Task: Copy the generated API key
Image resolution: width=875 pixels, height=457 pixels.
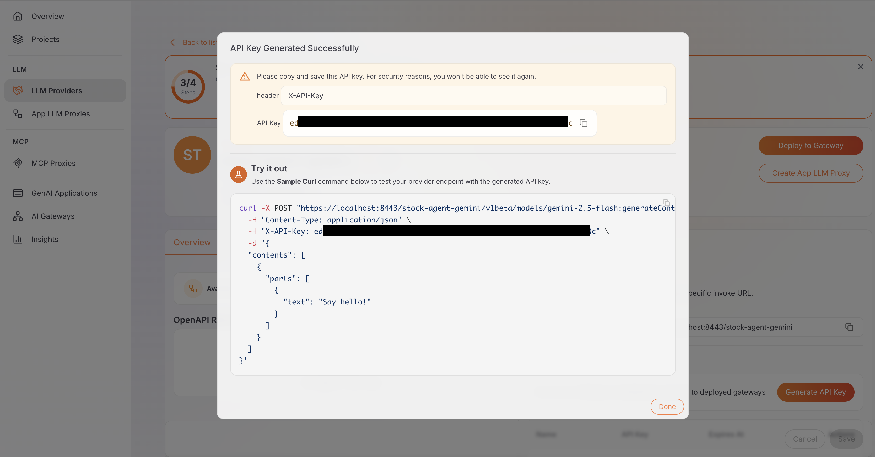Action: click(583, 123)
